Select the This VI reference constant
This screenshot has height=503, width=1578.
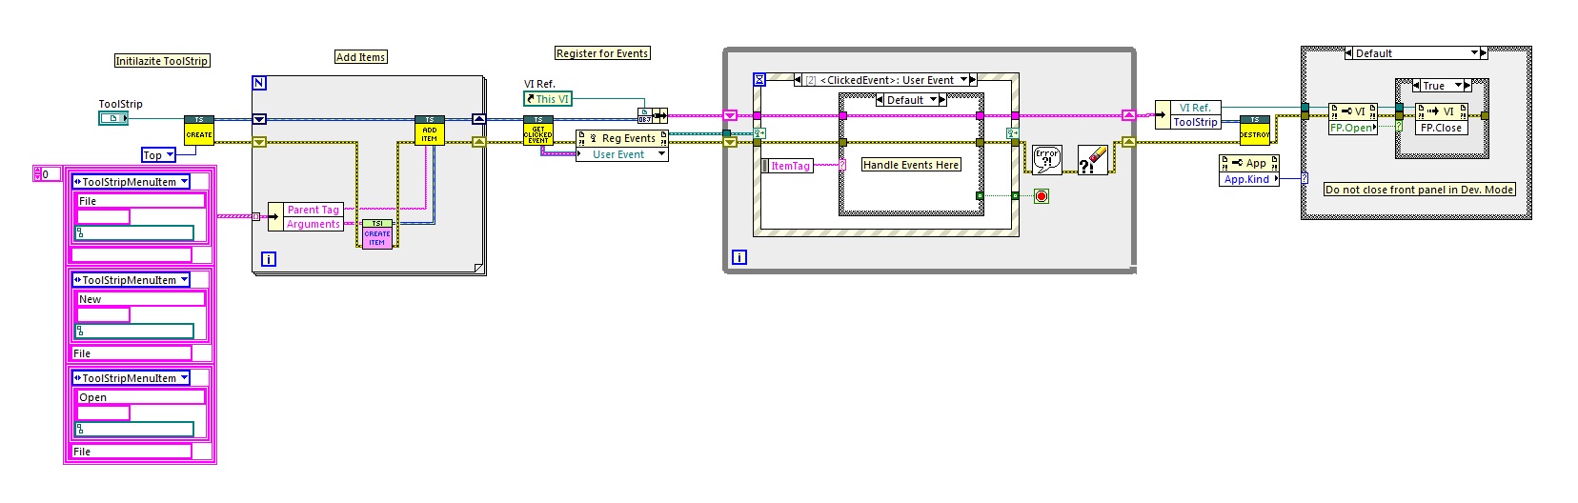click(x=548, y=99)
